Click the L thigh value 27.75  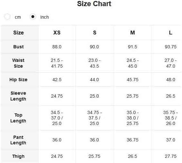[170, 156]
